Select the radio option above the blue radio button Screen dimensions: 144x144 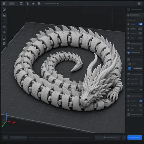pos(128,48)
